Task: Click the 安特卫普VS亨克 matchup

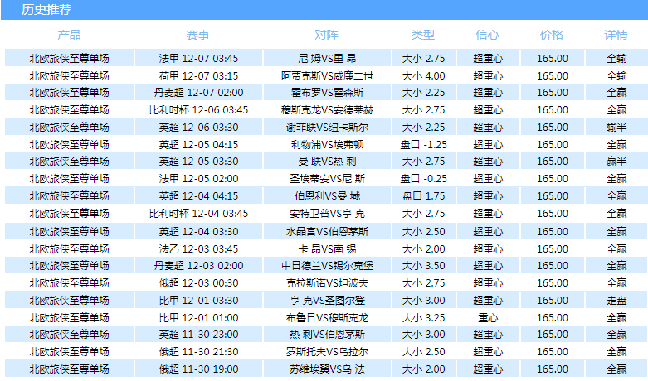Action: (327, 213)
